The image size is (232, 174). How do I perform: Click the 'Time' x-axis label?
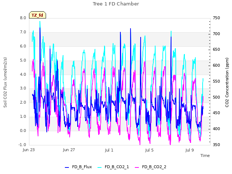coord(205,156)
